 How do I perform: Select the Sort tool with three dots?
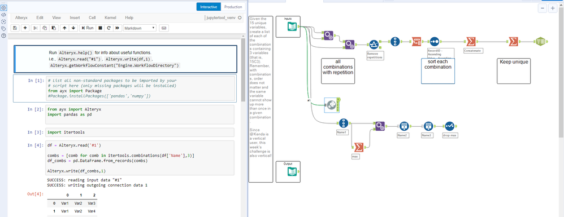pos(435,42)
